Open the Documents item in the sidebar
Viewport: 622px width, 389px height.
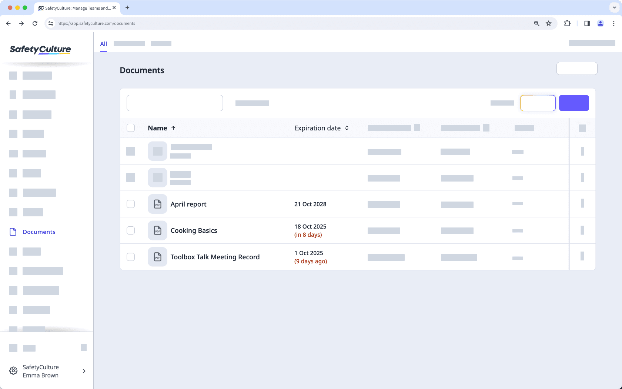pyautogui.click(x=39, y=232)
